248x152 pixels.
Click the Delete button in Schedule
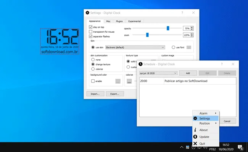227,73
